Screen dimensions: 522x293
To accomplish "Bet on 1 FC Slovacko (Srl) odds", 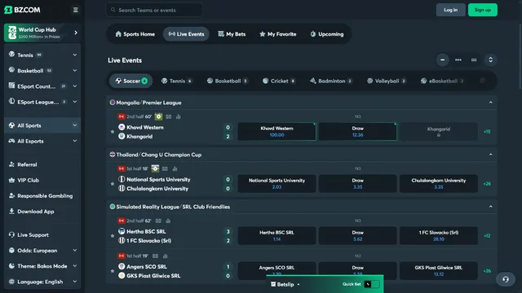I will point(439,236).
